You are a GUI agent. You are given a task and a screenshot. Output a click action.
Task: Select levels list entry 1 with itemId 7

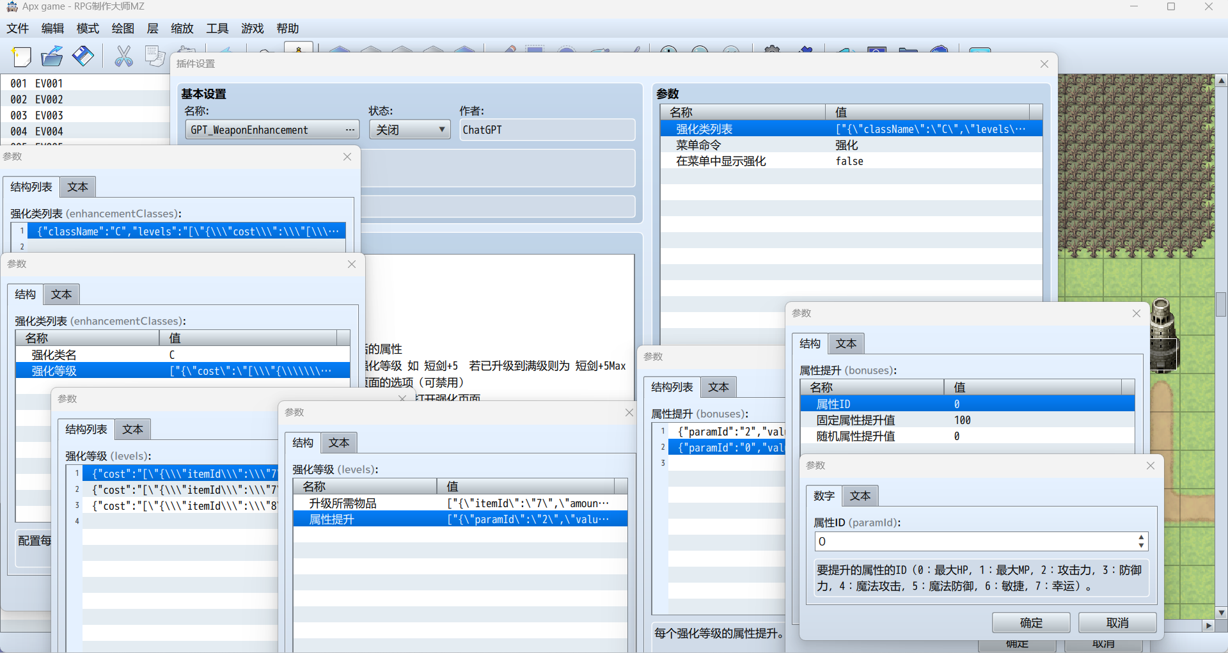coord(180,474)
